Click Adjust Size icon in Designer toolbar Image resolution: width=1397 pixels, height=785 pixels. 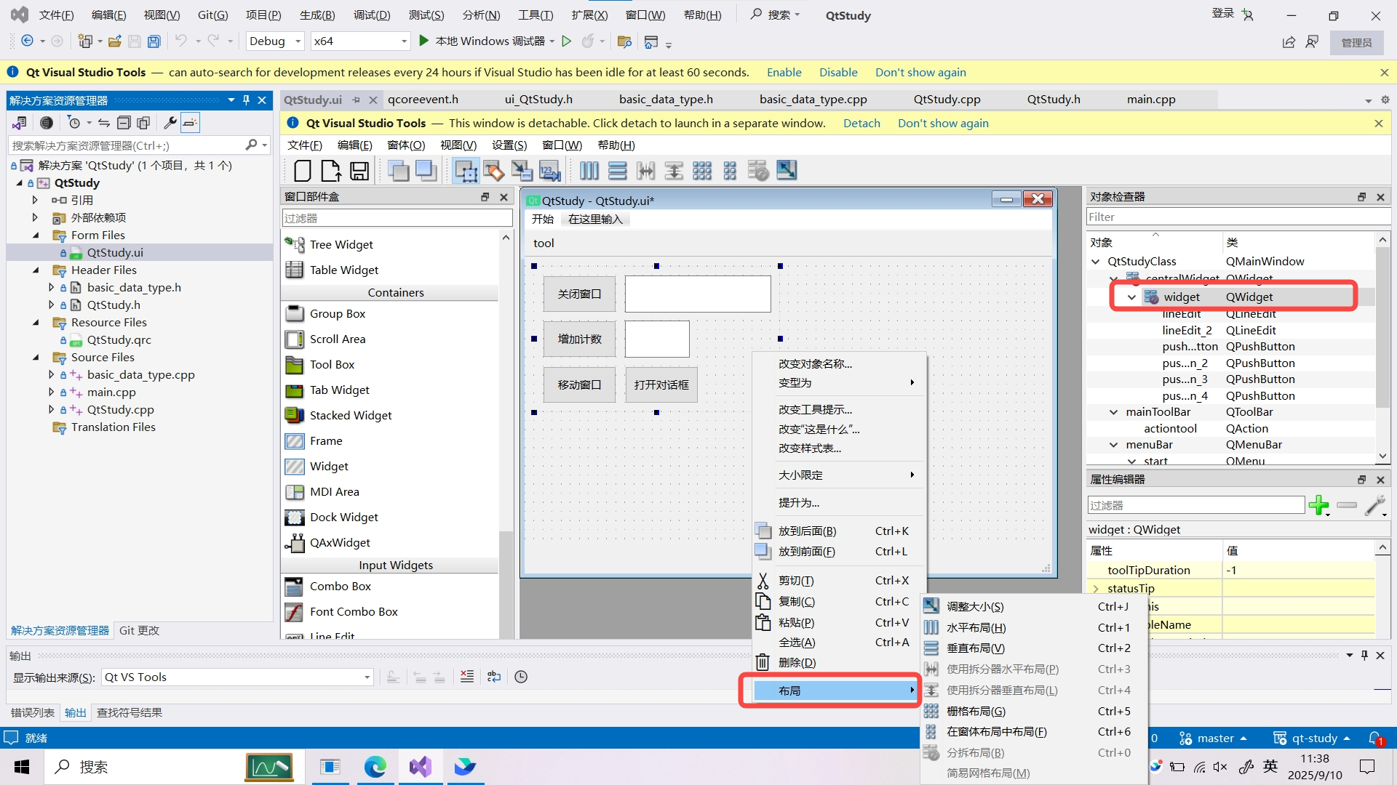tap(787, 171)
